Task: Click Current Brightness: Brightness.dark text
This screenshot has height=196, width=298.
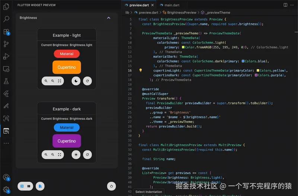Action: pyautogui.click(x=67, y=118)
